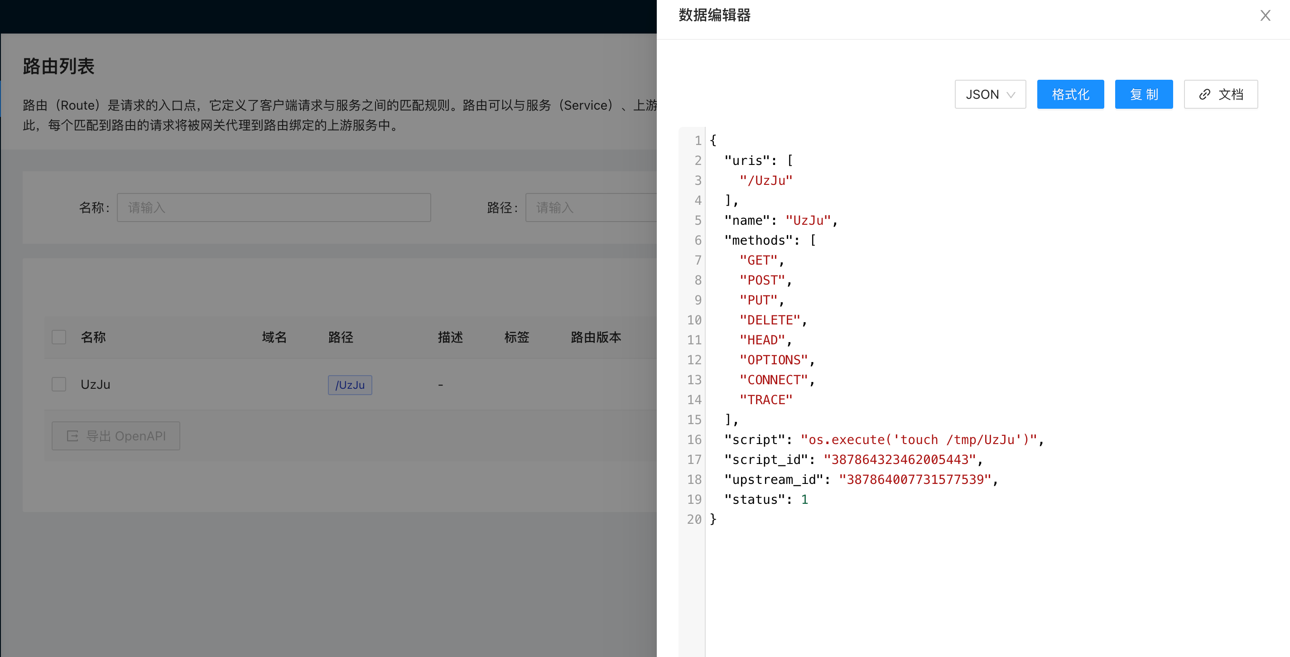Click the export icon on 导出 OpenAPI
Viewport: 1290px width, 657px height.
click(72, 436)
